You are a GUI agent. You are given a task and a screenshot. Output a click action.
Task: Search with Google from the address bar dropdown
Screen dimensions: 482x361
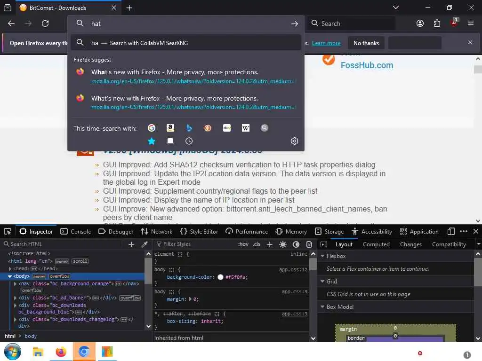(152, 128)
